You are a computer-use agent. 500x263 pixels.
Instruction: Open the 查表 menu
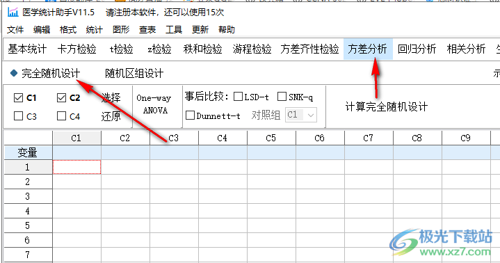click(147, 30)
